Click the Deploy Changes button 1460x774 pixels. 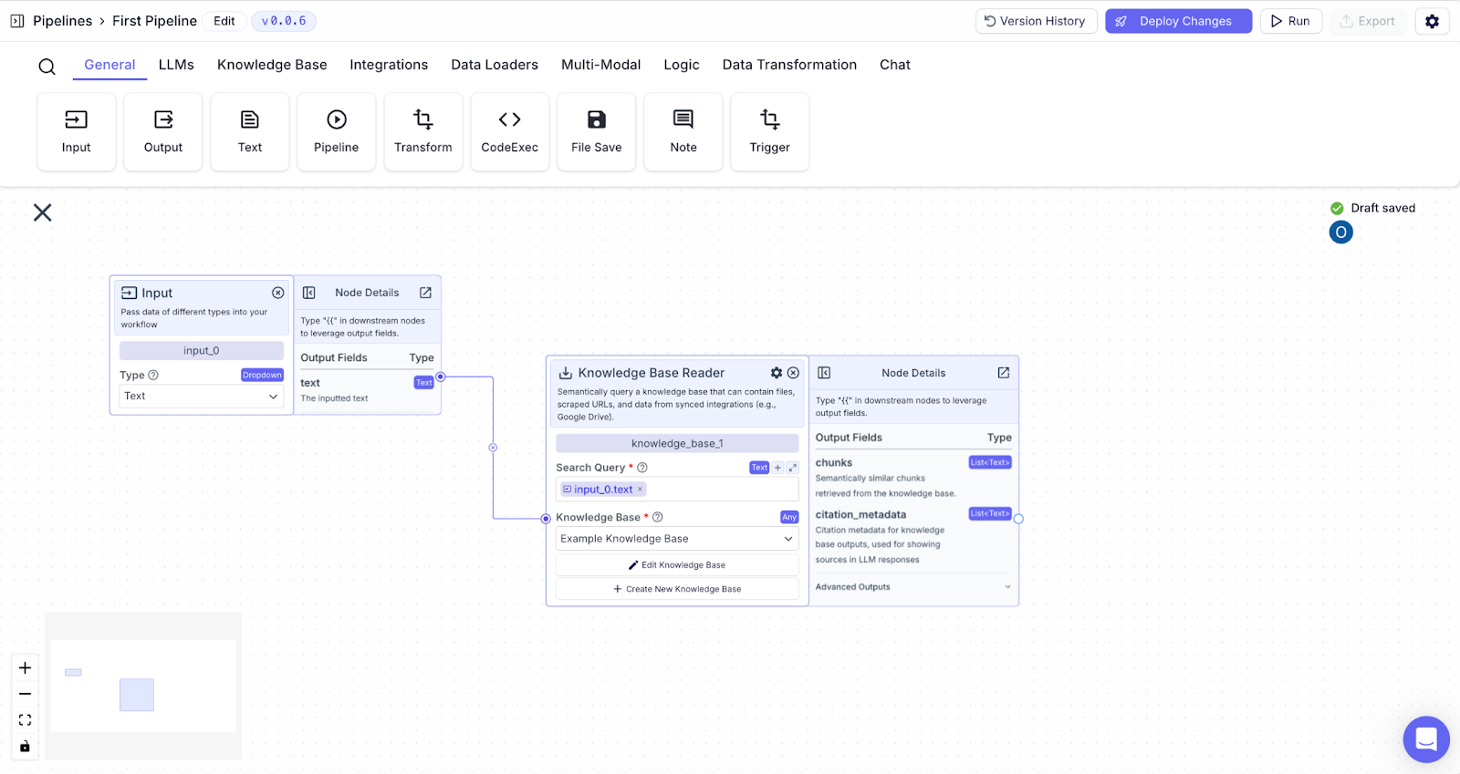click(x=1178, y=21)
